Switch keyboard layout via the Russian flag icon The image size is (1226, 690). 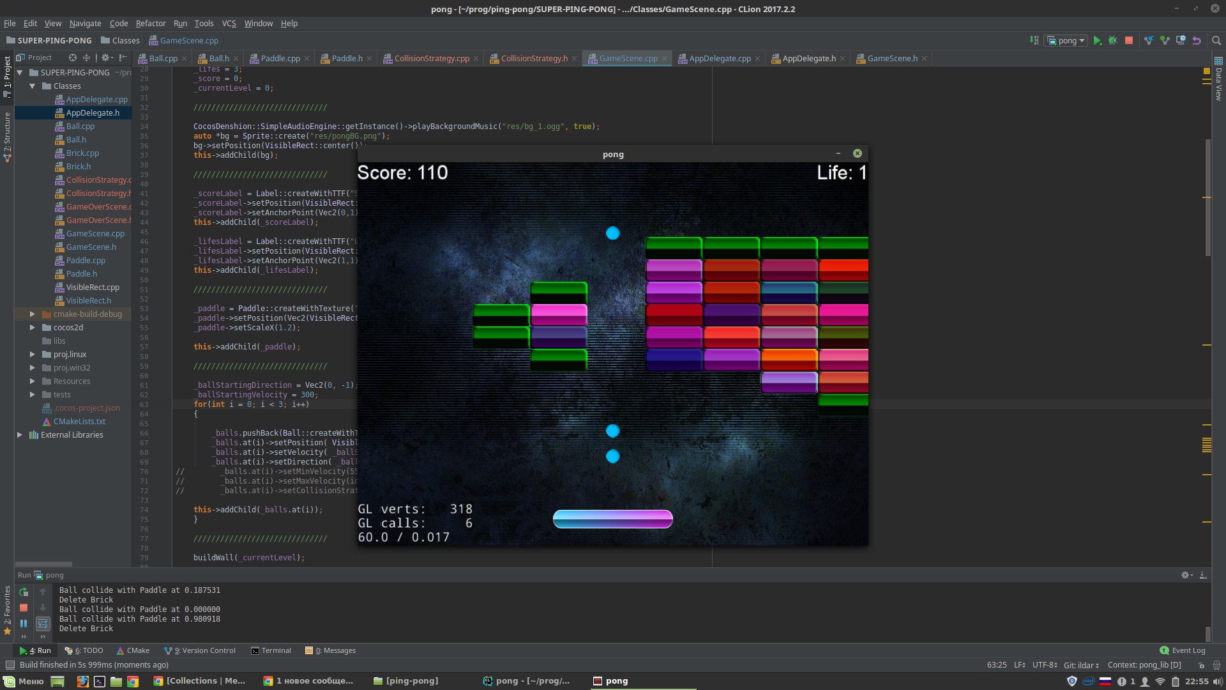coord(1105,681)
